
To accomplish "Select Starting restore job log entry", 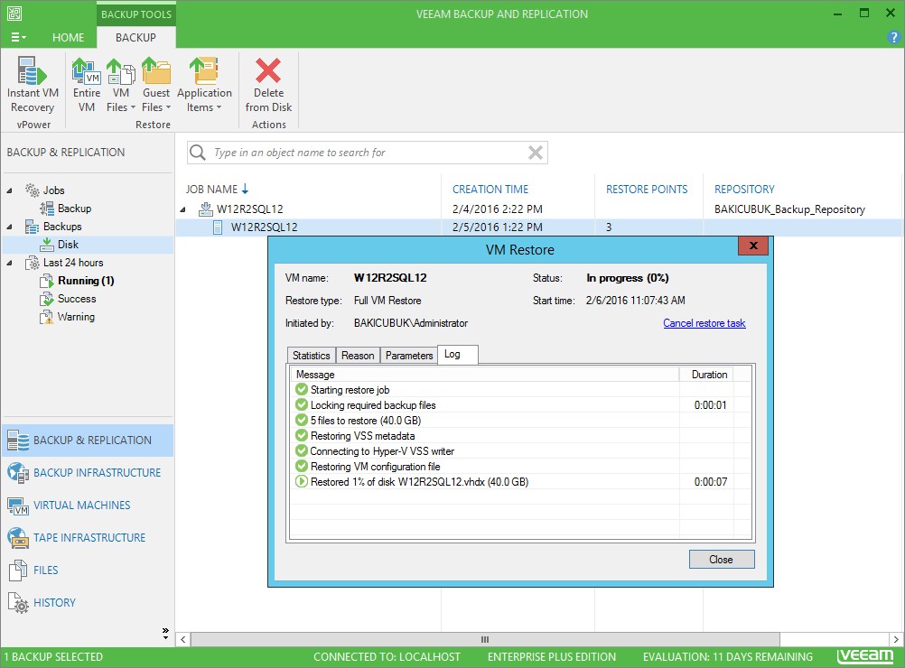I will 520,390.
